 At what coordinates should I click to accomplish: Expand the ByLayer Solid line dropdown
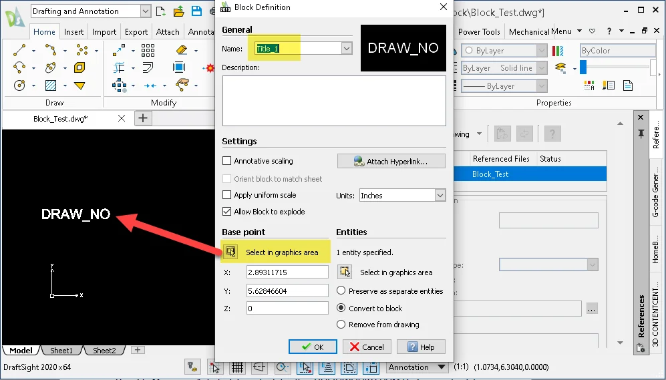[x=541, y=68]
